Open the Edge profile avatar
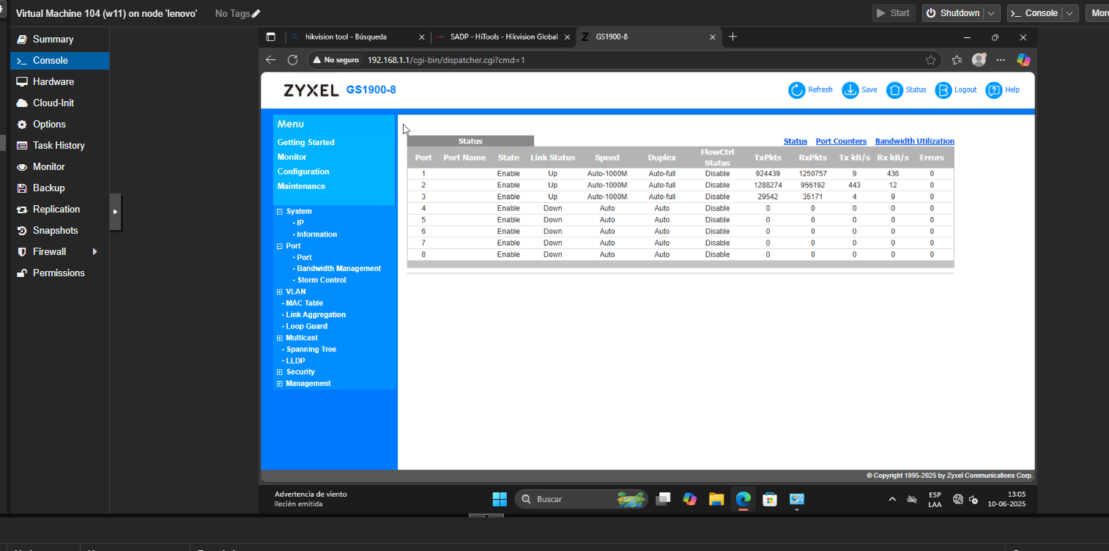This screenshot has height=551, width=1109. pos(979,60)
